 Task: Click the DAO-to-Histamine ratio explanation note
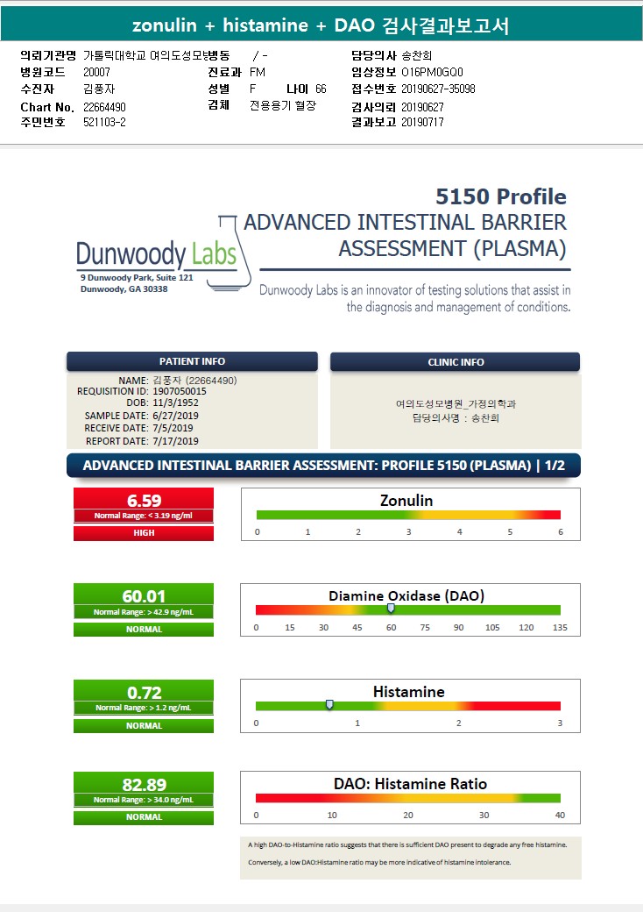click(411, 853)
